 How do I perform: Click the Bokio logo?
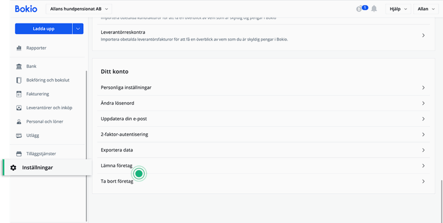(x=26, y=9)
